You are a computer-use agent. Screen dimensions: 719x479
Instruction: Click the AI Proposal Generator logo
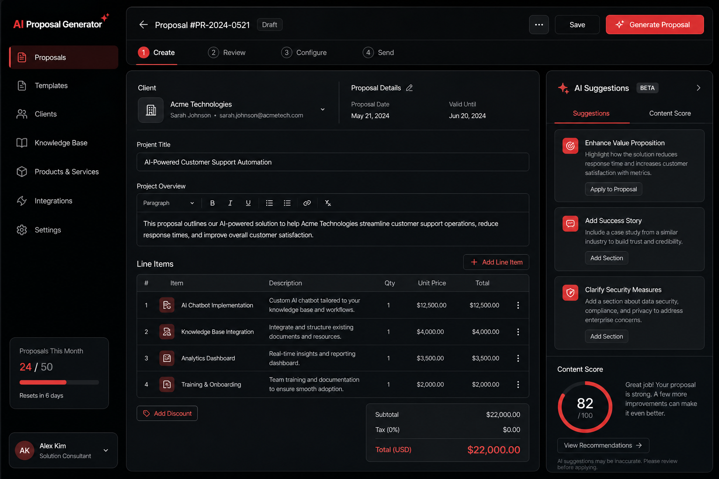pos(61,22)
